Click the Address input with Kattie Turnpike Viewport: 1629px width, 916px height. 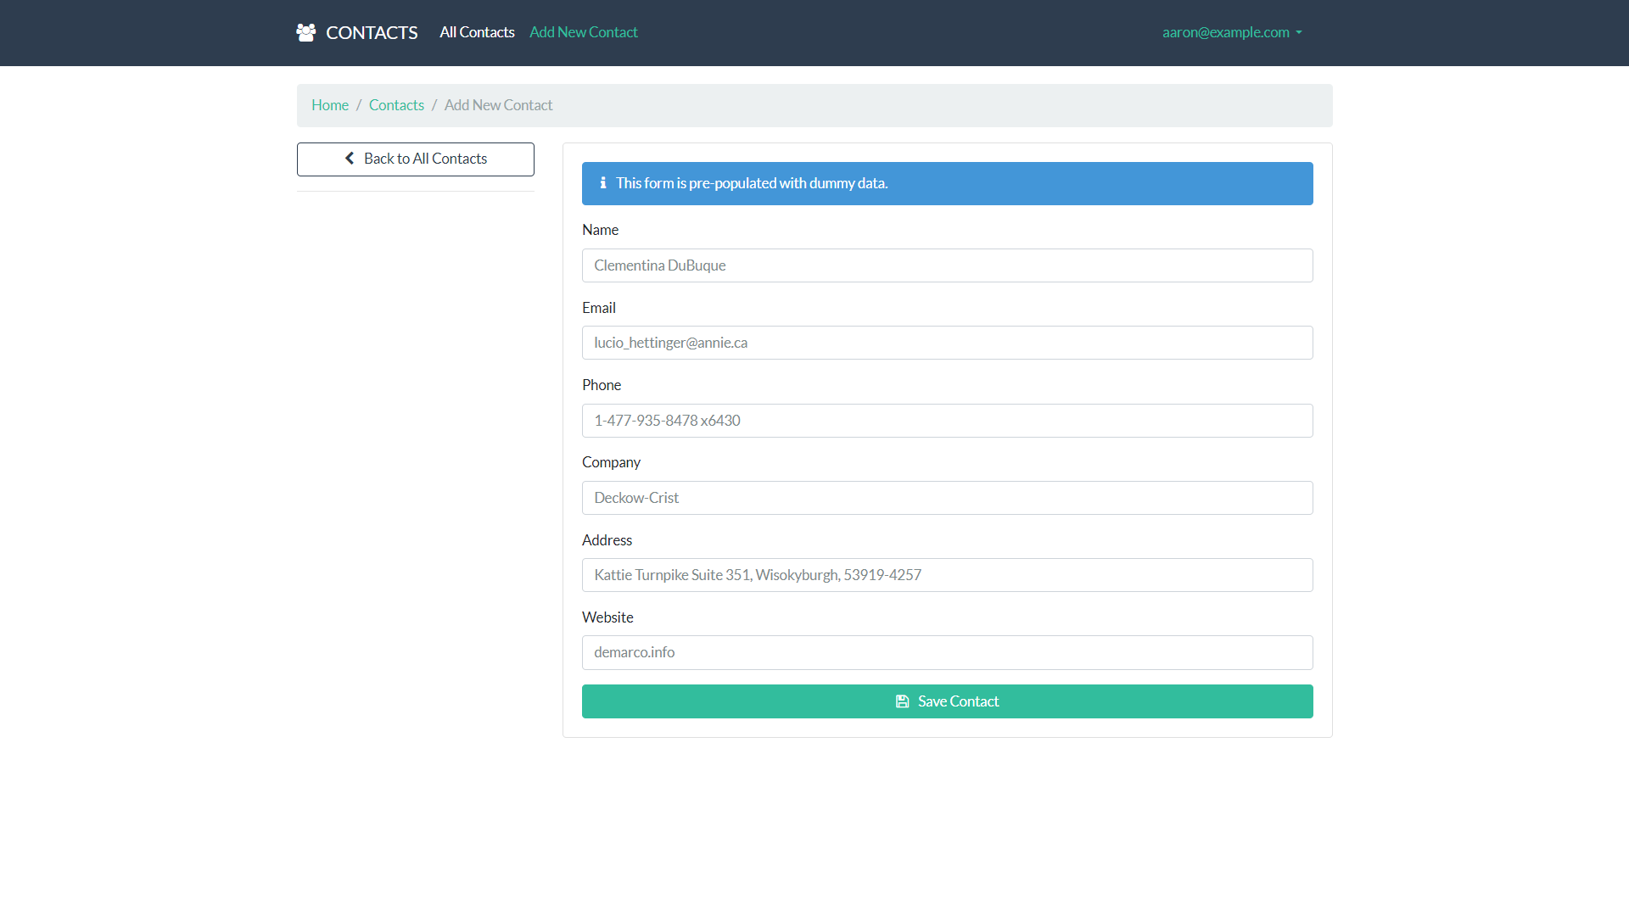pos(947,575)
